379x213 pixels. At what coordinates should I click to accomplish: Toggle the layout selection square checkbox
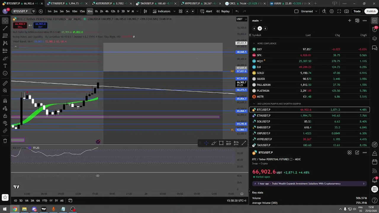click(296, 11)
